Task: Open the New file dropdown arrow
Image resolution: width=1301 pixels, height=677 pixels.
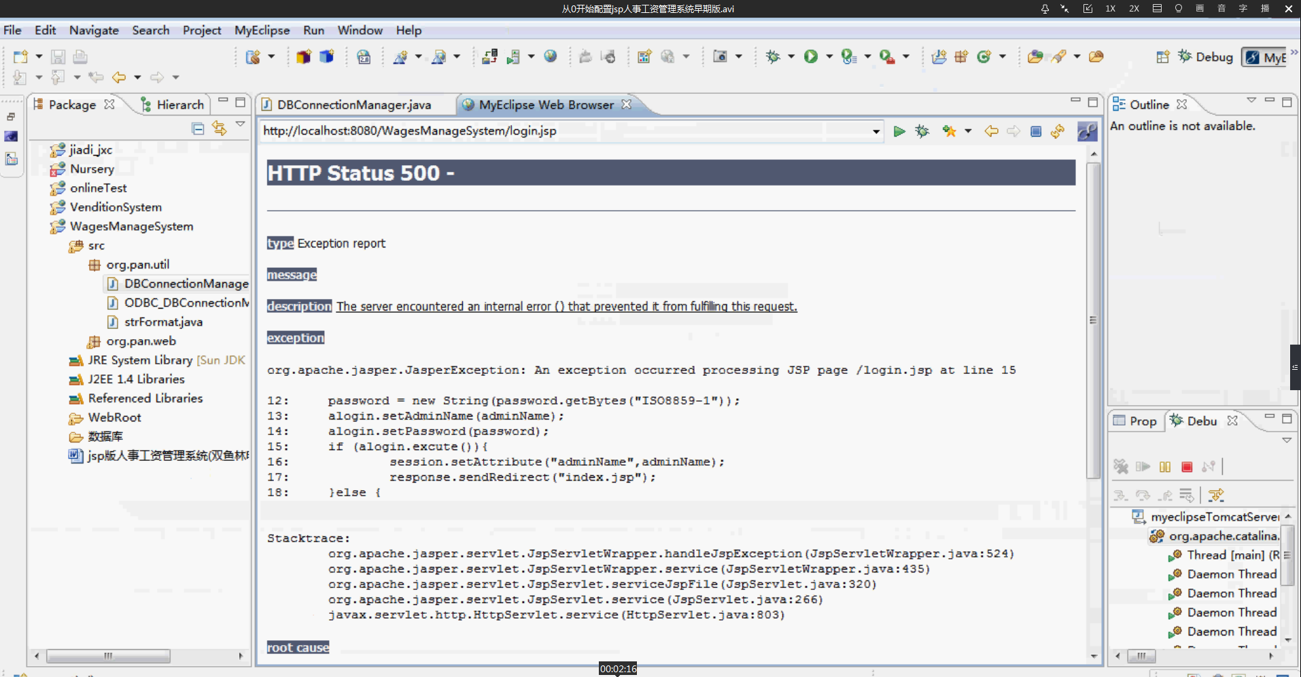Action: pos(39,57)
